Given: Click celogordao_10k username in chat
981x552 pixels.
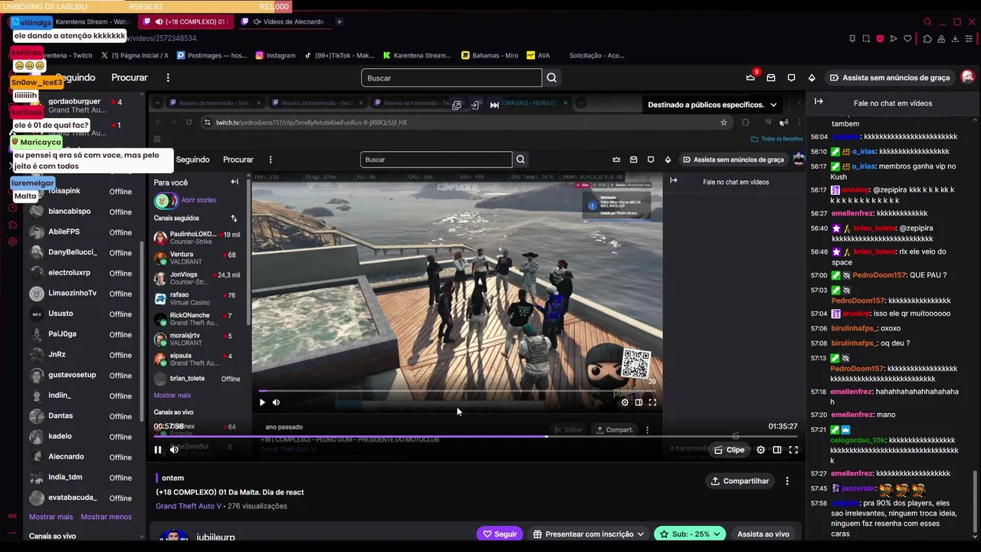Looking at the screenshot, I should click(x=858, y=440).
